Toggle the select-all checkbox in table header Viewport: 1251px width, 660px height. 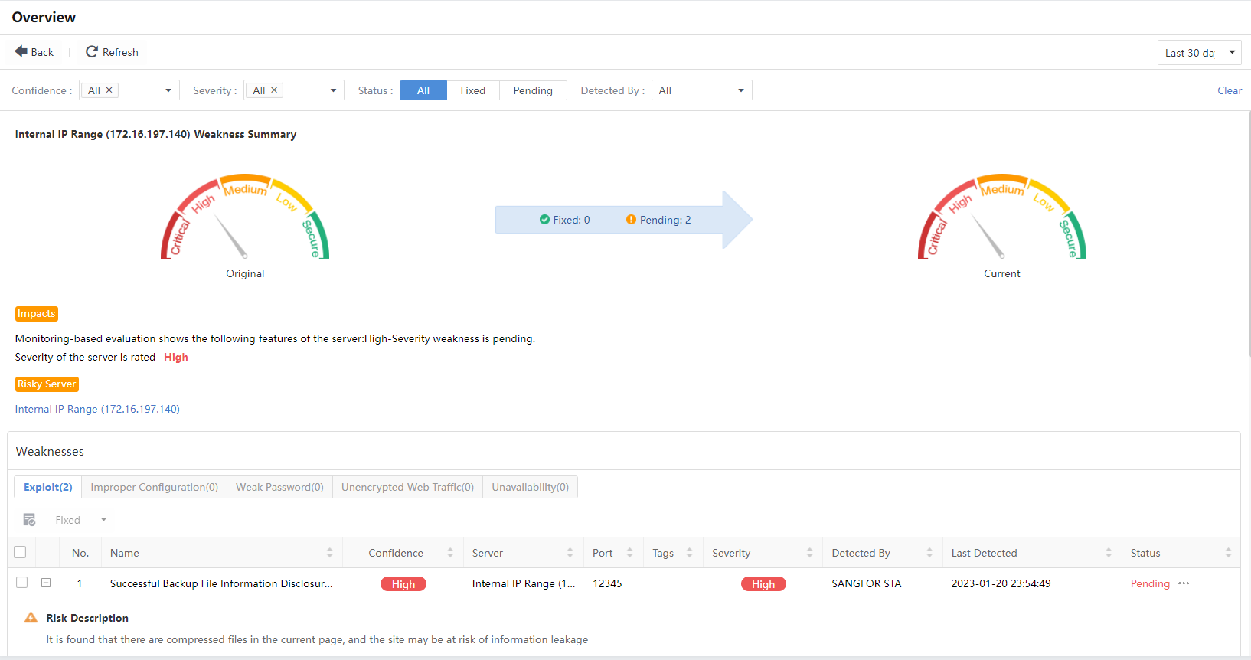[21, 552]
